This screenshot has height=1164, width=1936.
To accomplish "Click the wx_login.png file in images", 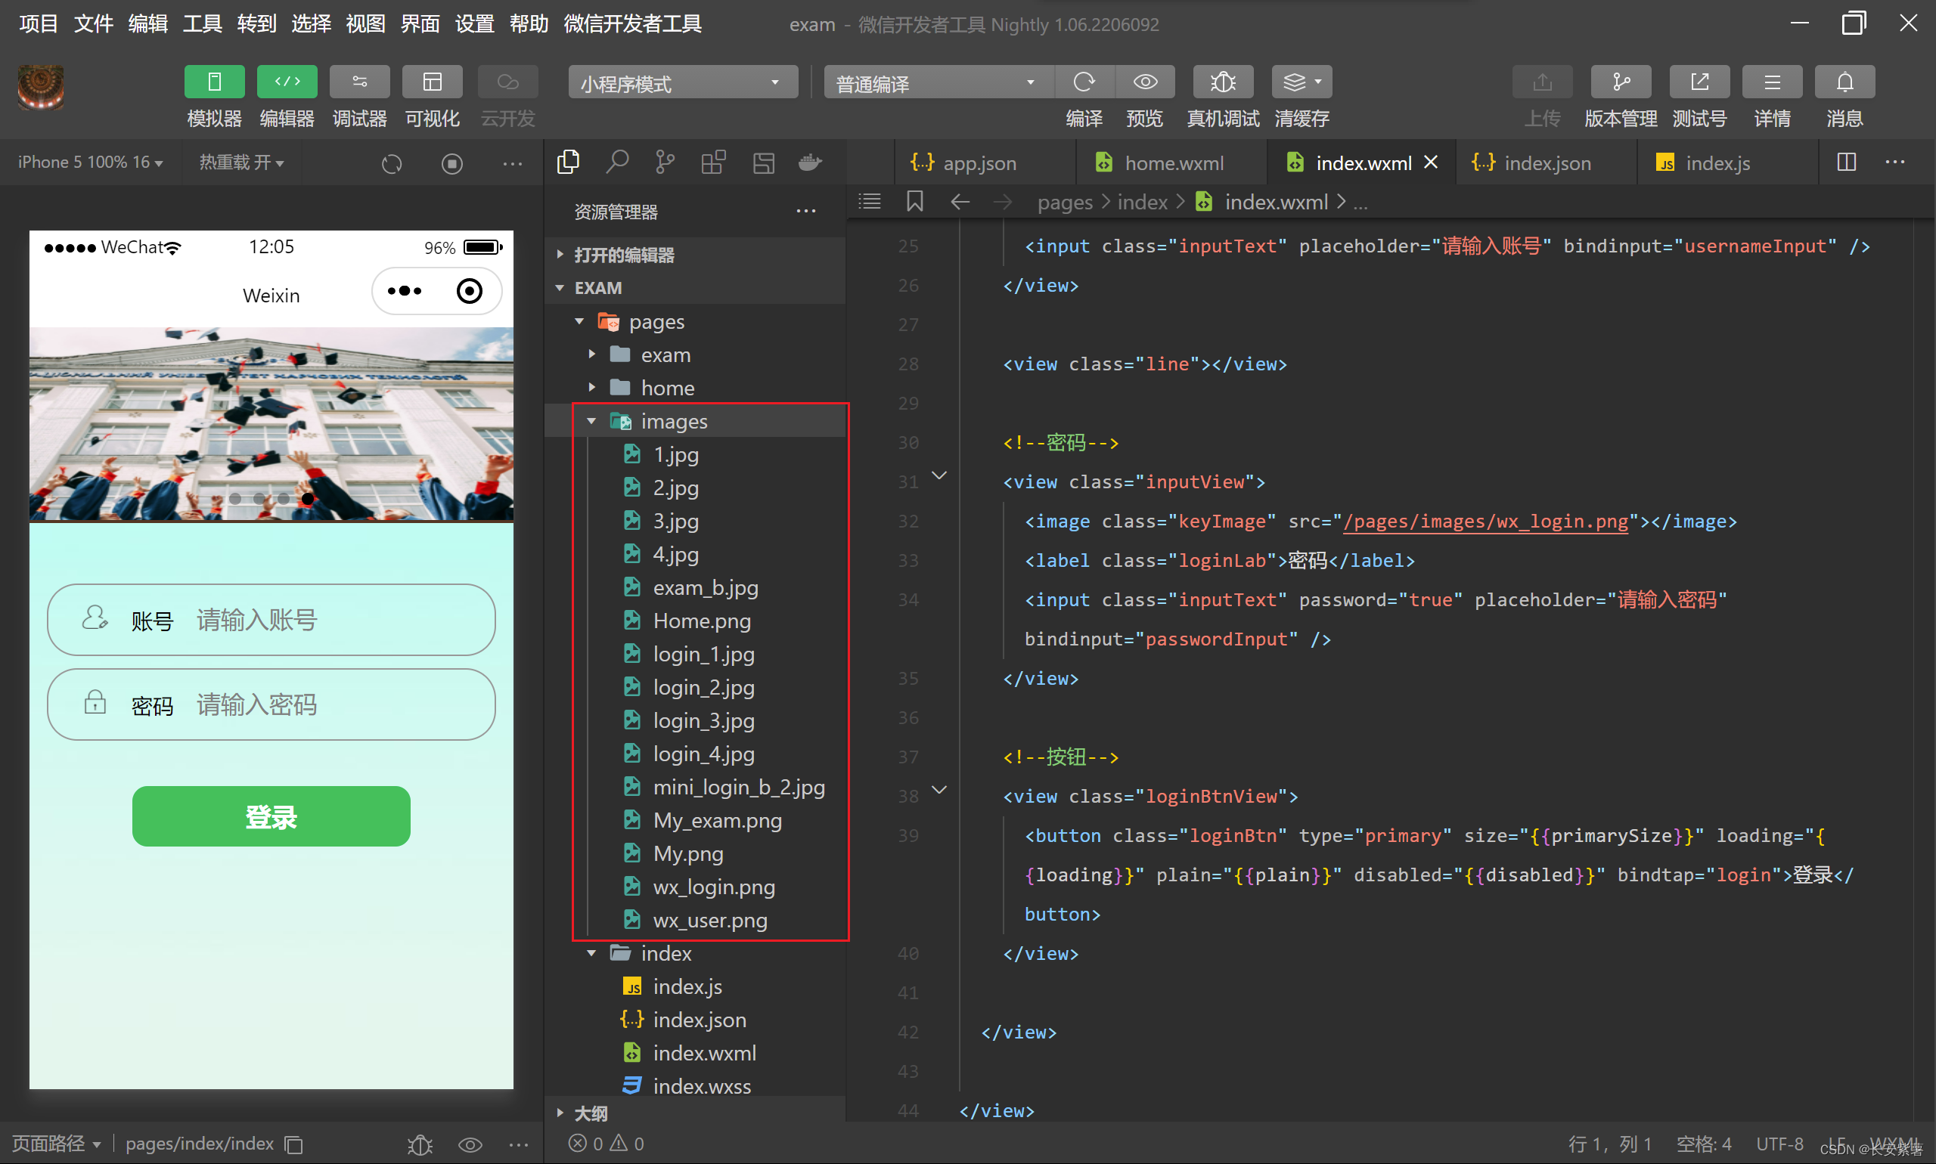I will [712, 886].
